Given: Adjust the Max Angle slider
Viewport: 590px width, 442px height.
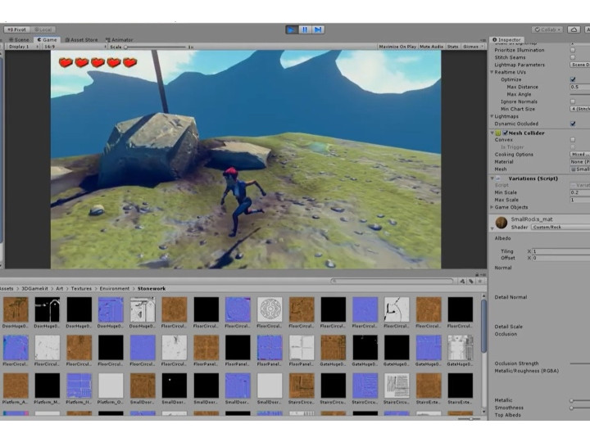Looking at the screenshot, I should 580,94.
